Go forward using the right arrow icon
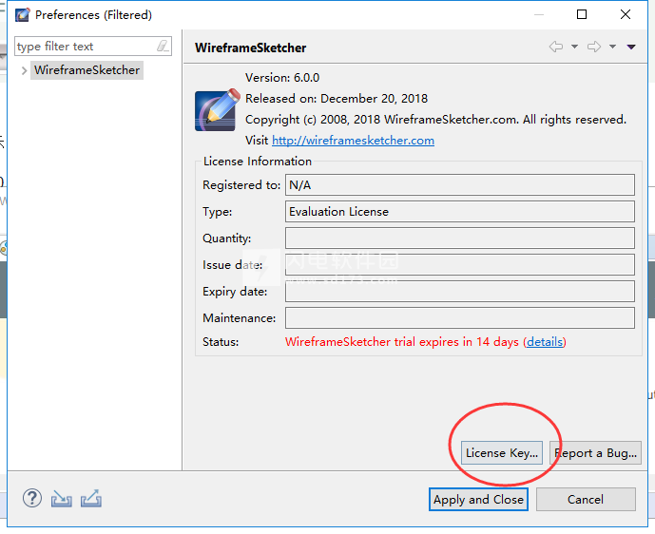 [594, 47]
